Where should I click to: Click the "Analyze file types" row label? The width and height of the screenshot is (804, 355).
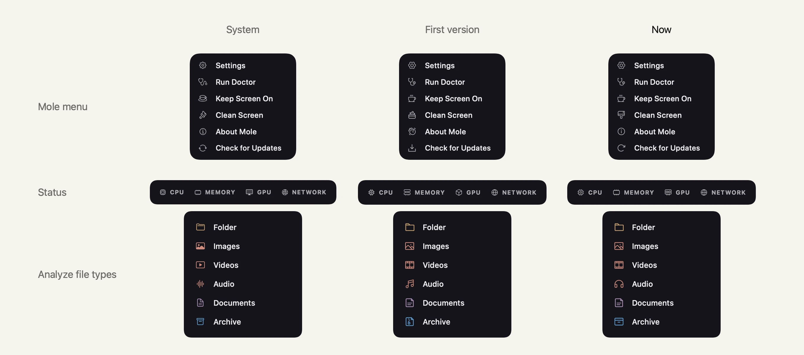click(77, 274)
